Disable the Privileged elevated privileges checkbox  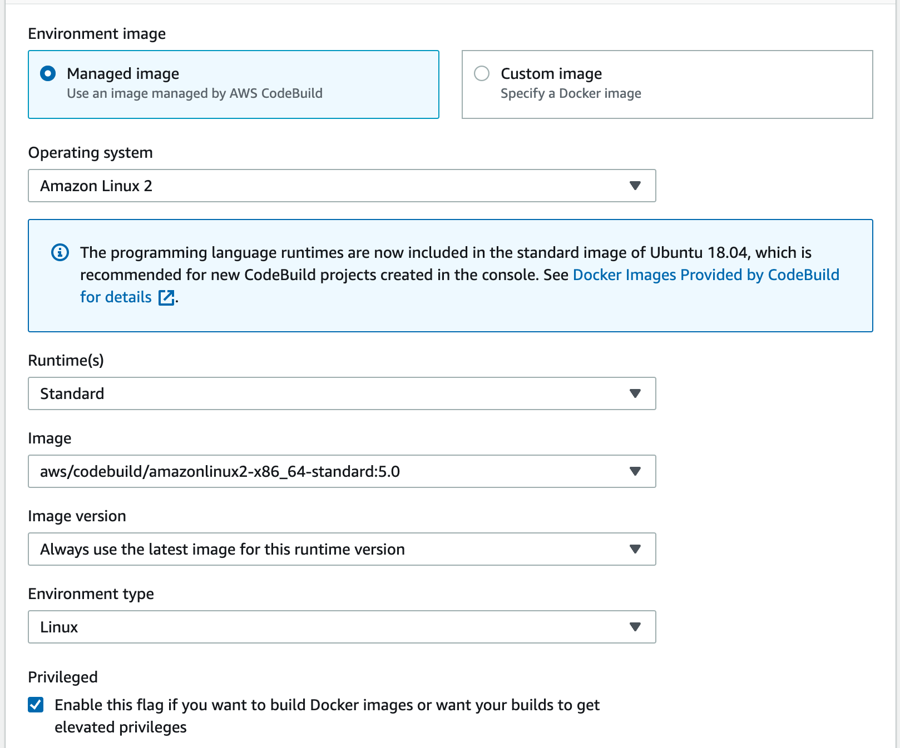(35, 705)
